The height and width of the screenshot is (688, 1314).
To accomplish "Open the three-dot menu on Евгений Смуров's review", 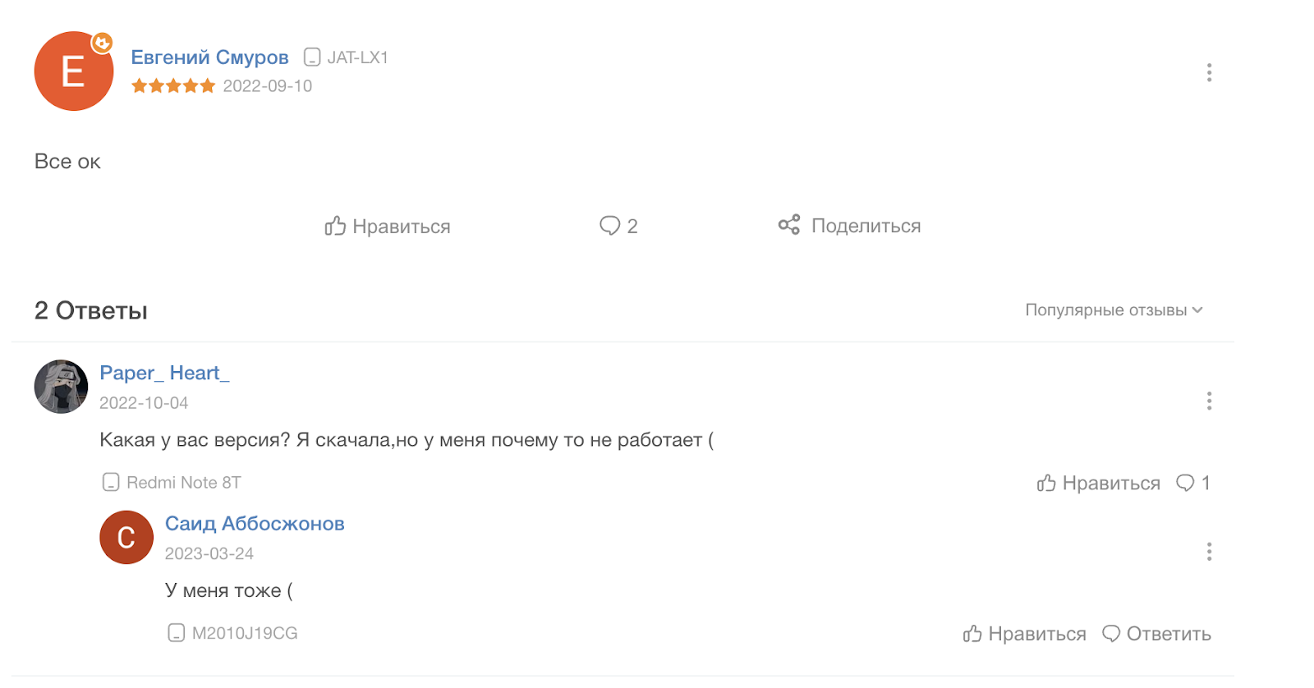I will tap(1209, 72).
